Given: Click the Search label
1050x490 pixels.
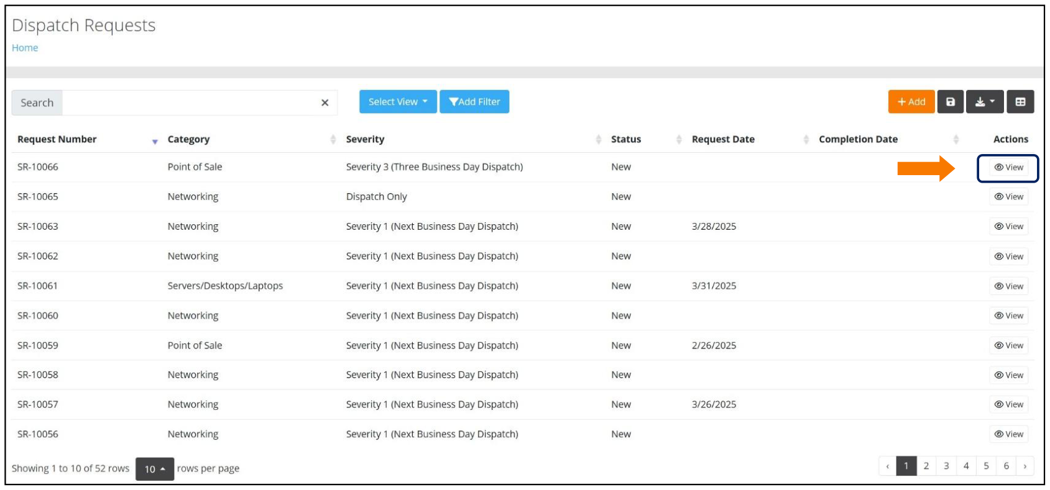Looking at the screenshot, I should pos(37,102).
